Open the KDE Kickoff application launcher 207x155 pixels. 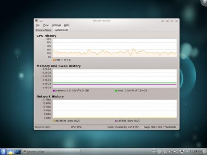3,152
